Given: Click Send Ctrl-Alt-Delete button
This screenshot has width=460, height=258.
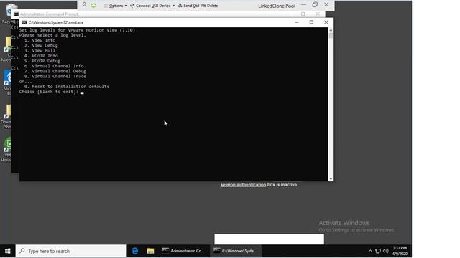Looking at the screenshot, I should 198,6.
